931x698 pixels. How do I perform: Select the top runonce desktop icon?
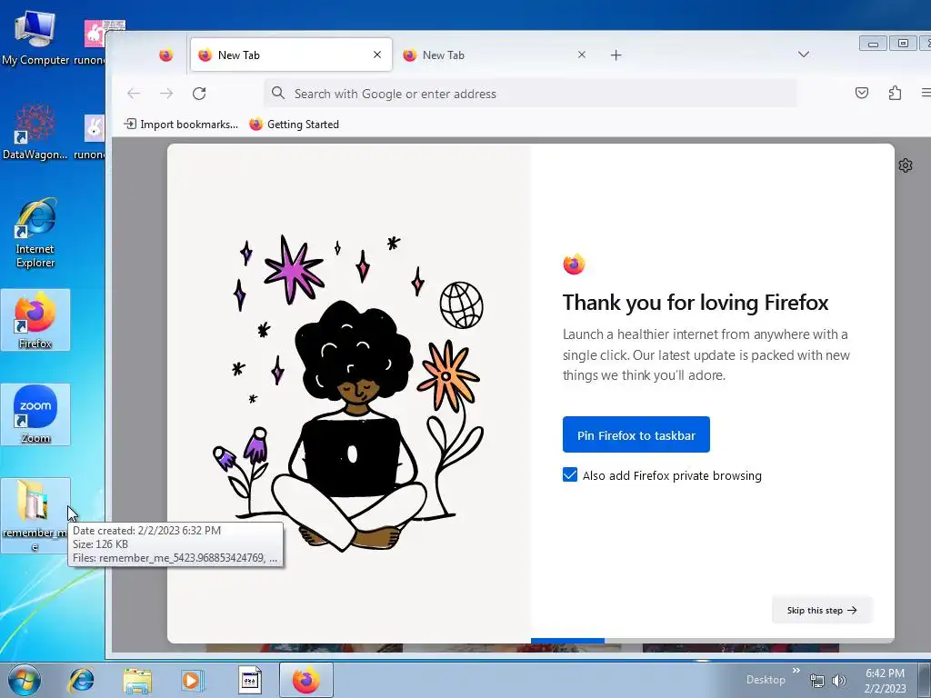(95, 42)
